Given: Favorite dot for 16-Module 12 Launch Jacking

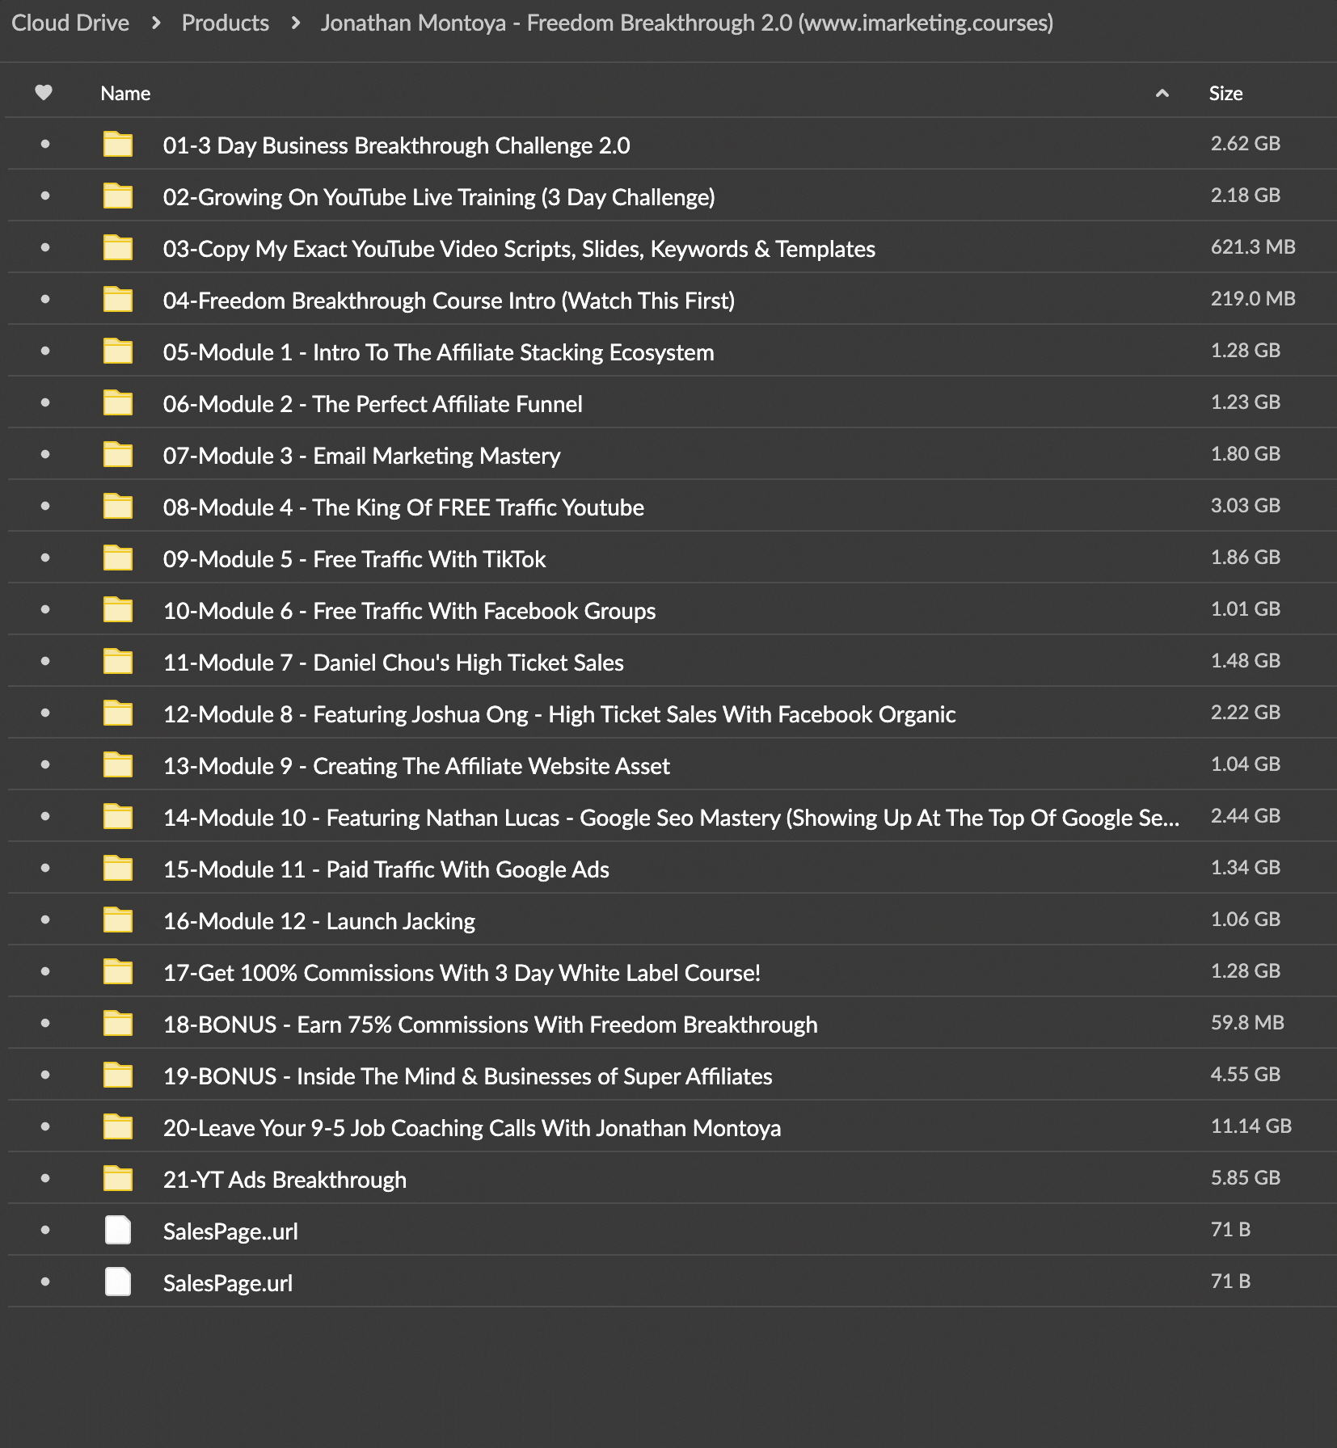Looking at the screenshot, I should (45, 920).
